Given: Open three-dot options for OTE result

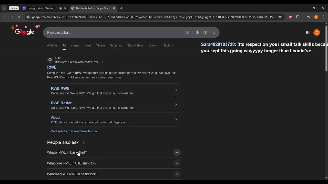Looking at the screenshot, I should click(x=102, y=62).
